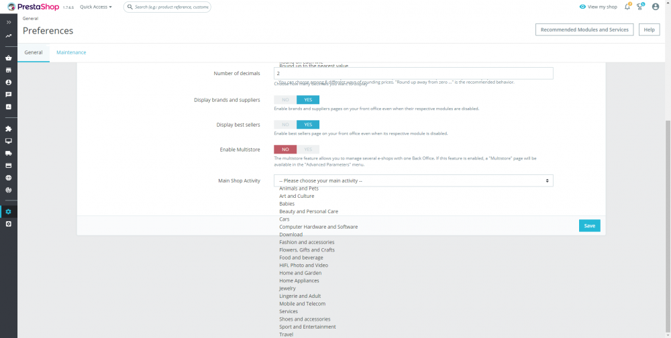
Task: Set Display best sellers to NO
Action: click(x=285, y=125)
